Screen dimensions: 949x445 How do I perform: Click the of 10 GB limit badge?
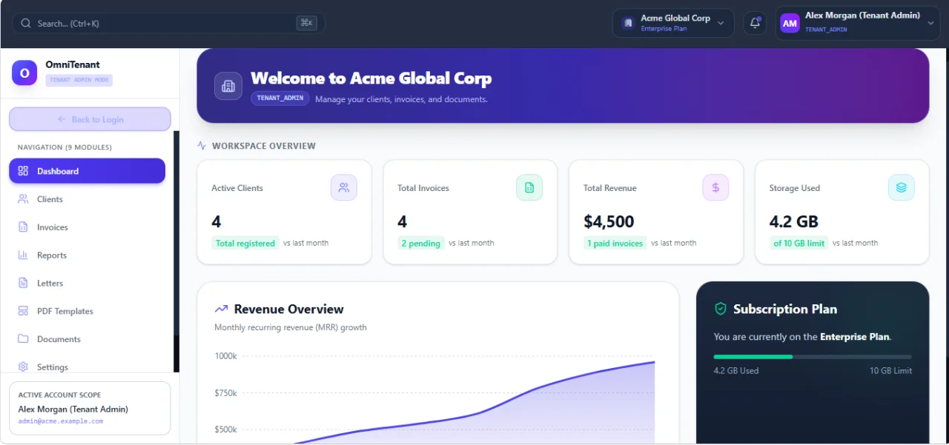tap(799, 243)
